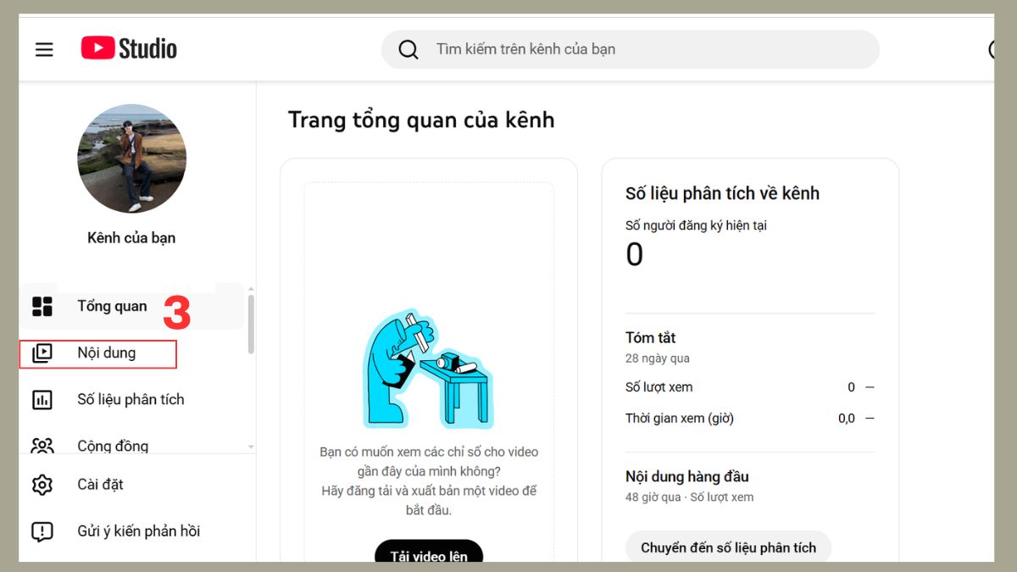
Task: Click the channel profile picture
Action: point(131,158)
